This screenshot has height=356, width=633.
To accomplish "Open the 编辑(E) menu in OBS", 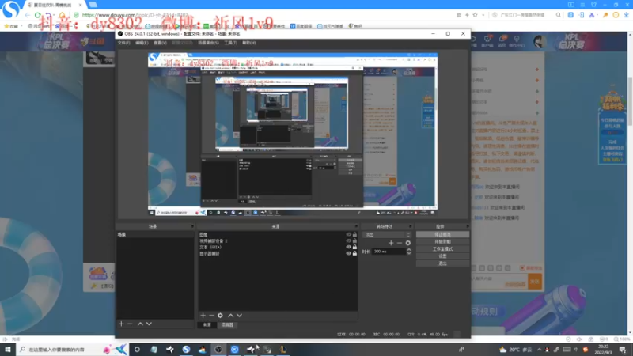I will pyautogui.click(x=142, y=43).
